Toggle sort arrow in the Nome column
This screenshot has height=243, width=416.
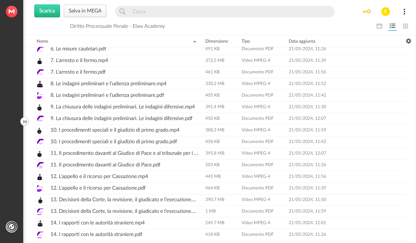pos(195,41)
